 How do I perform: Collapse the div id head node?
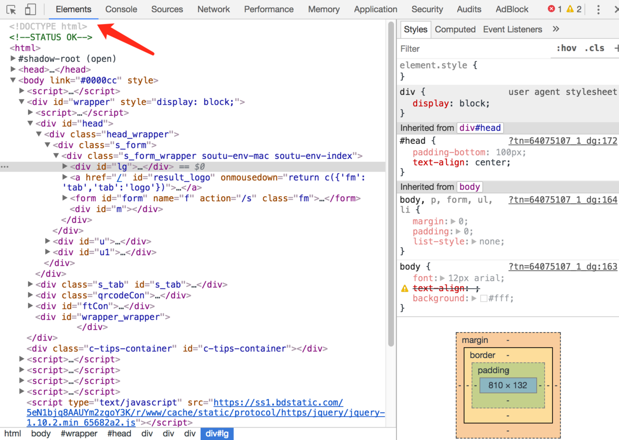coord(30,123)
